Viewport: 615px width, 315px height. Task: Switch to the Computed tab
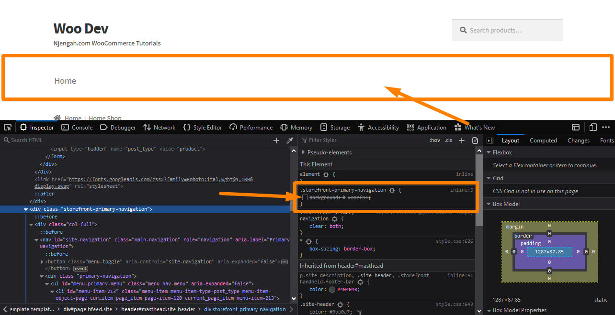(543, 141)
